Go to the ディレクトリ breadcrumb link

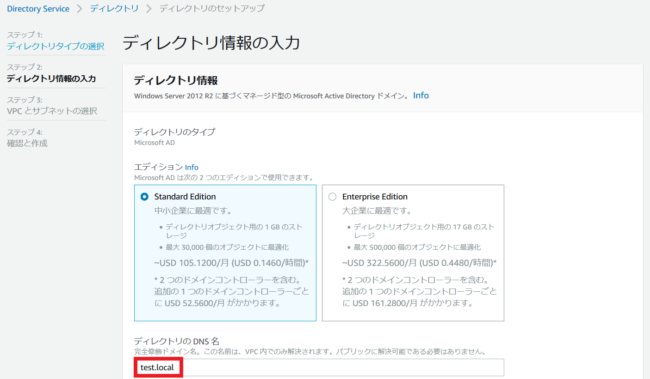[x=114, y=9]
